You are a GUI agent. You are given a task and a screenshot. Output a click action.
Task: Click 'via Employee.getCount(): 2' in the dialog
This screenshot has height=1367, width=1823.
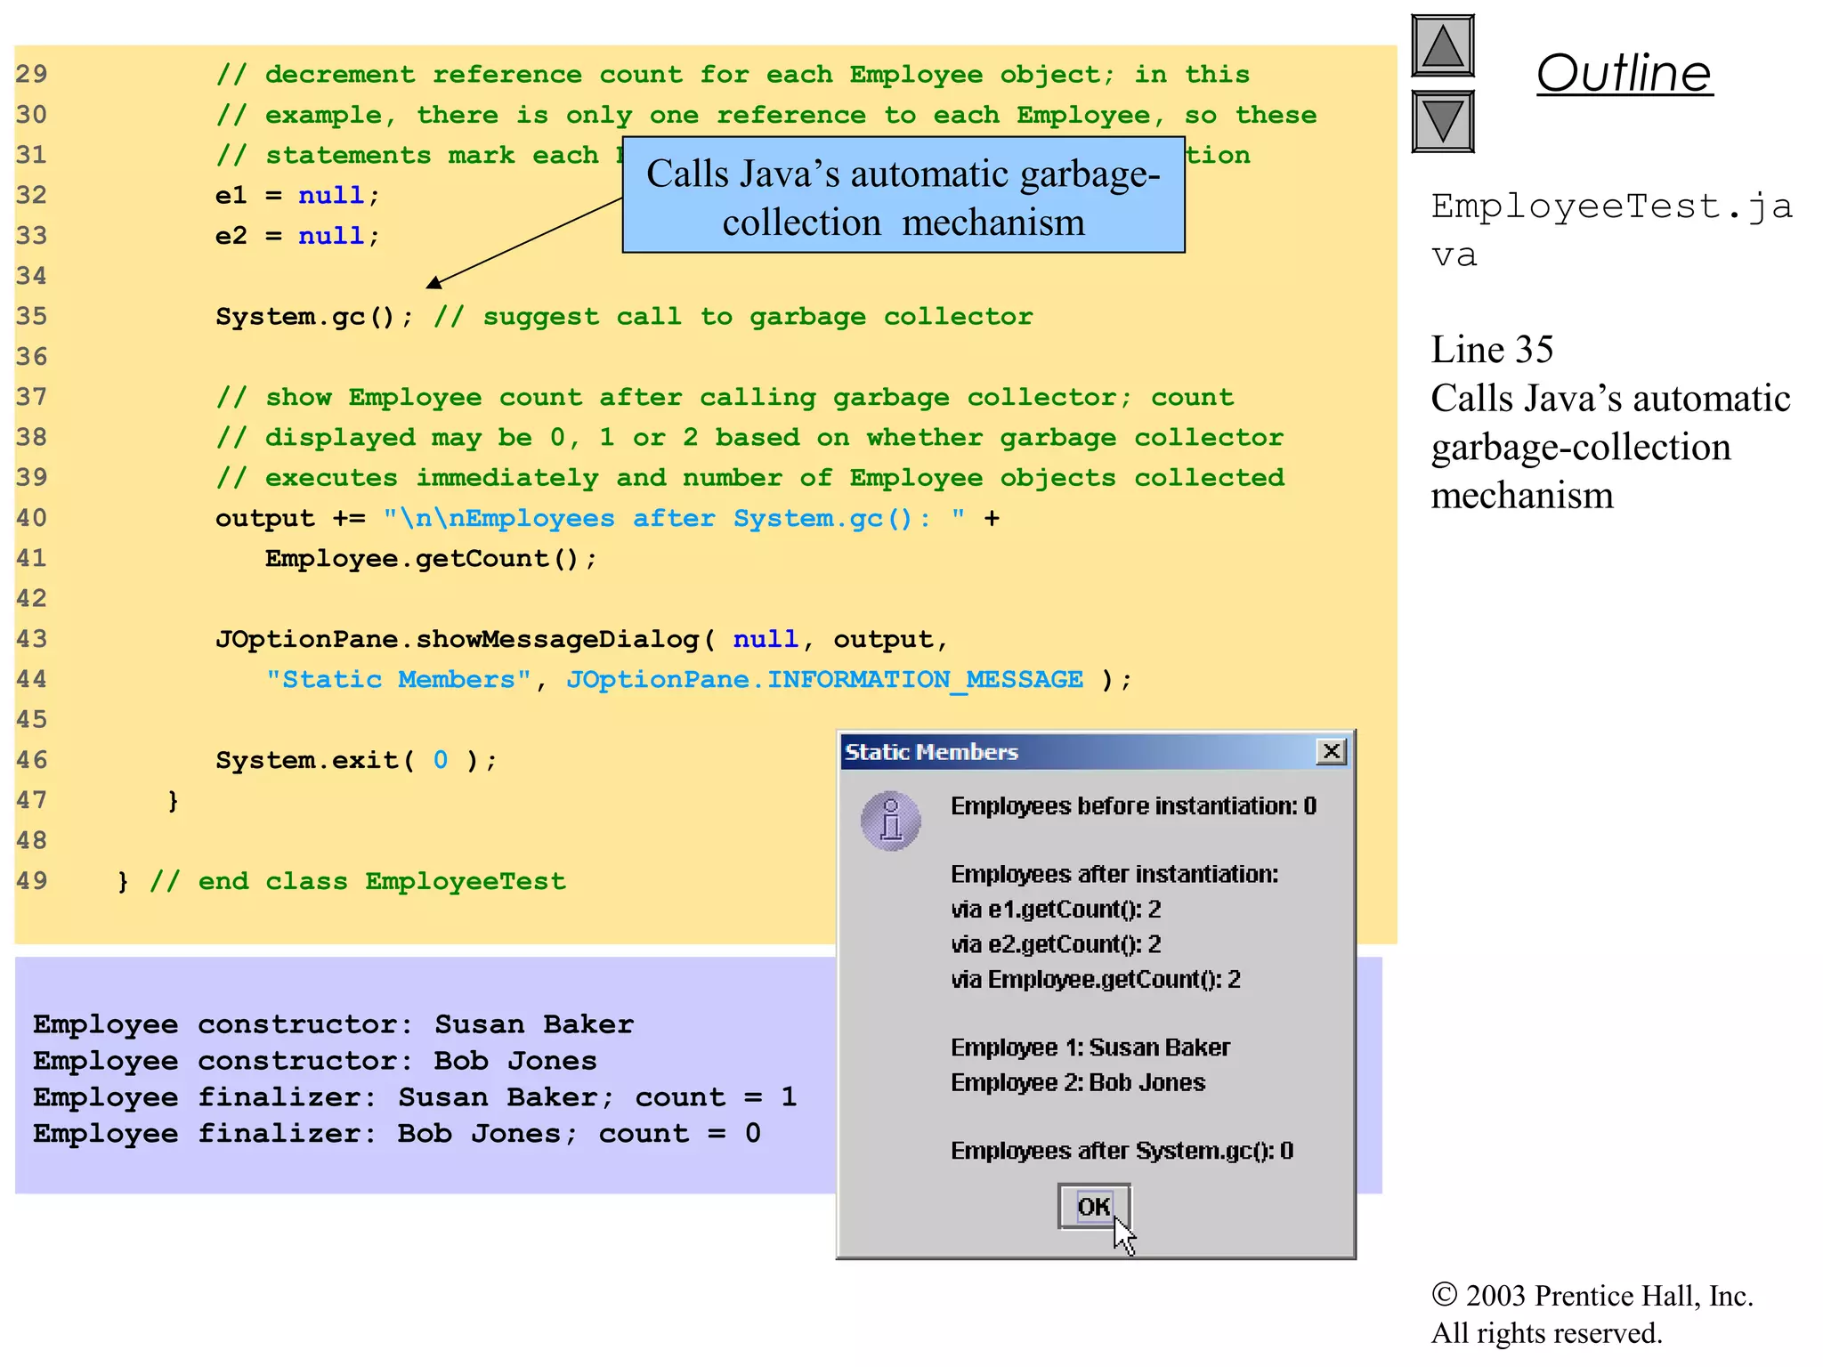pos(1096,980)
